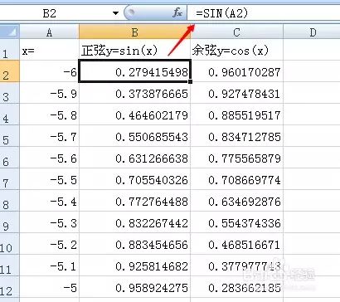This screenshot has width=340, height=302.
Task: Select row 6 header
Action: point(9,158)
